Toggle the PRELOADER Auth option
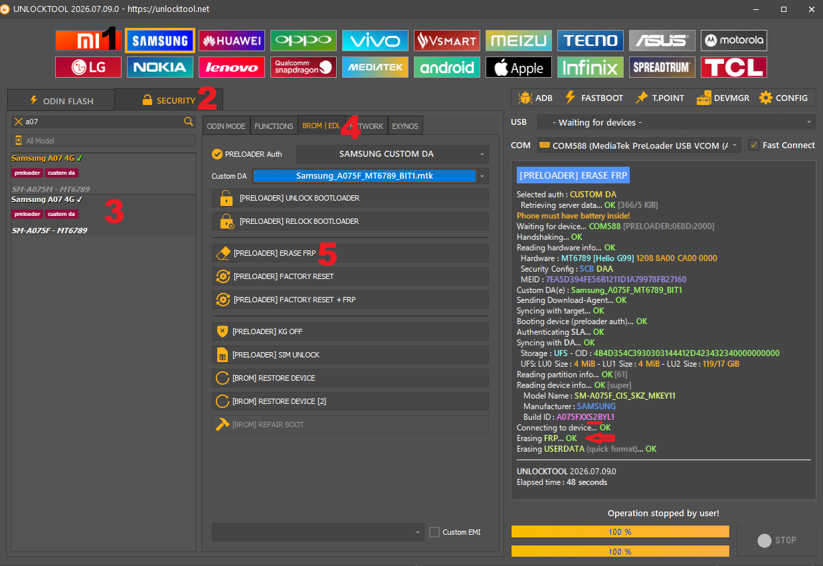 tap(246, 154)
